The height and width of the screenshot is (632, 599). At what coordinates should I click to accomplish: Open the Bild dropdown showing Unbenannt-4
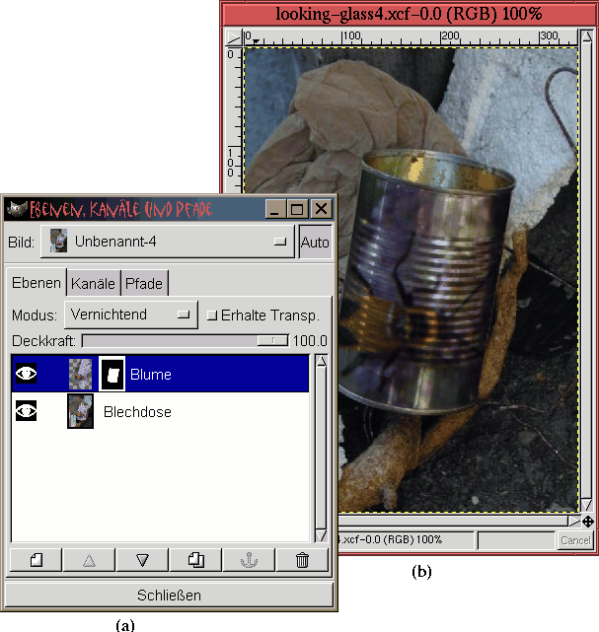coord(167,243)
